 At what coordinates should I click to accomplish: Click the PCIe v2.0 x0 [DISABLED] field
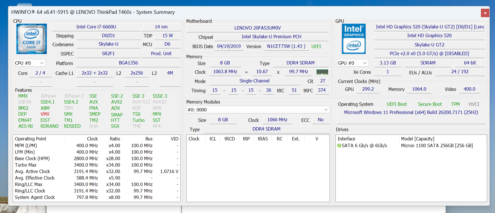click(429, 53)
